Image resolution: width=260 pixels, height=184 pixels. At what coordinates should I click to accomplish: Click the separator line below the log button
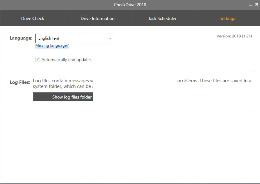click(130, 112)
